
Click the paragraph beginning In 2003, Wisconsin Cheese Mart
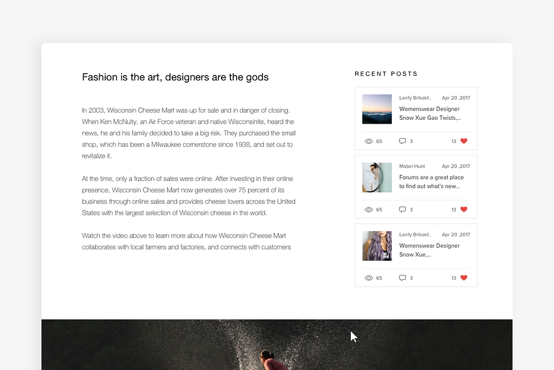coord(189,133)
